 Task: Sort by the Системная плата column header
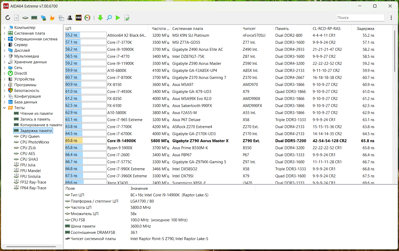coord(206,28)
